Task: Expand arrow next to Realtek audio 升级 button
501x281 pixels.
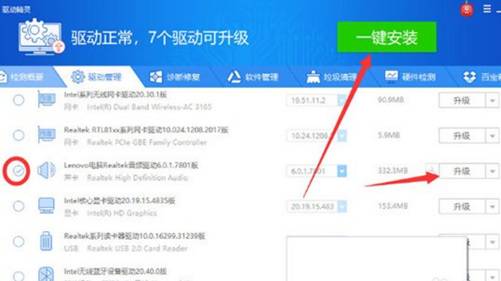Action: 492,171
